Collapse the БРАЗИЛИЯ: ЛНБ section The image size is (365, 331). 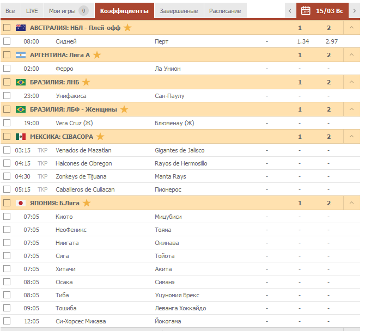coord(351,82)
